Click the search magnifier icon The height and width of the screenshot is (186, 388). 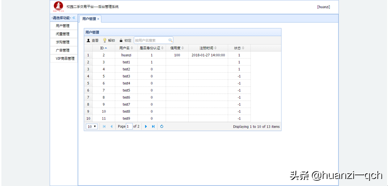pyautogui.click(x=170, y=40)
